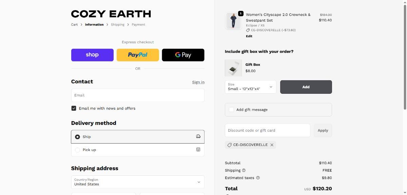Pay with Shop Pay express button
The width and height of the screenshot is (407, 195).
tap(92, 55)
